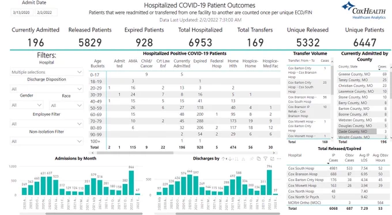Screen dimensions: 392x215
Task: Click the Released Patients 5829 card
Action: (90, 37)
